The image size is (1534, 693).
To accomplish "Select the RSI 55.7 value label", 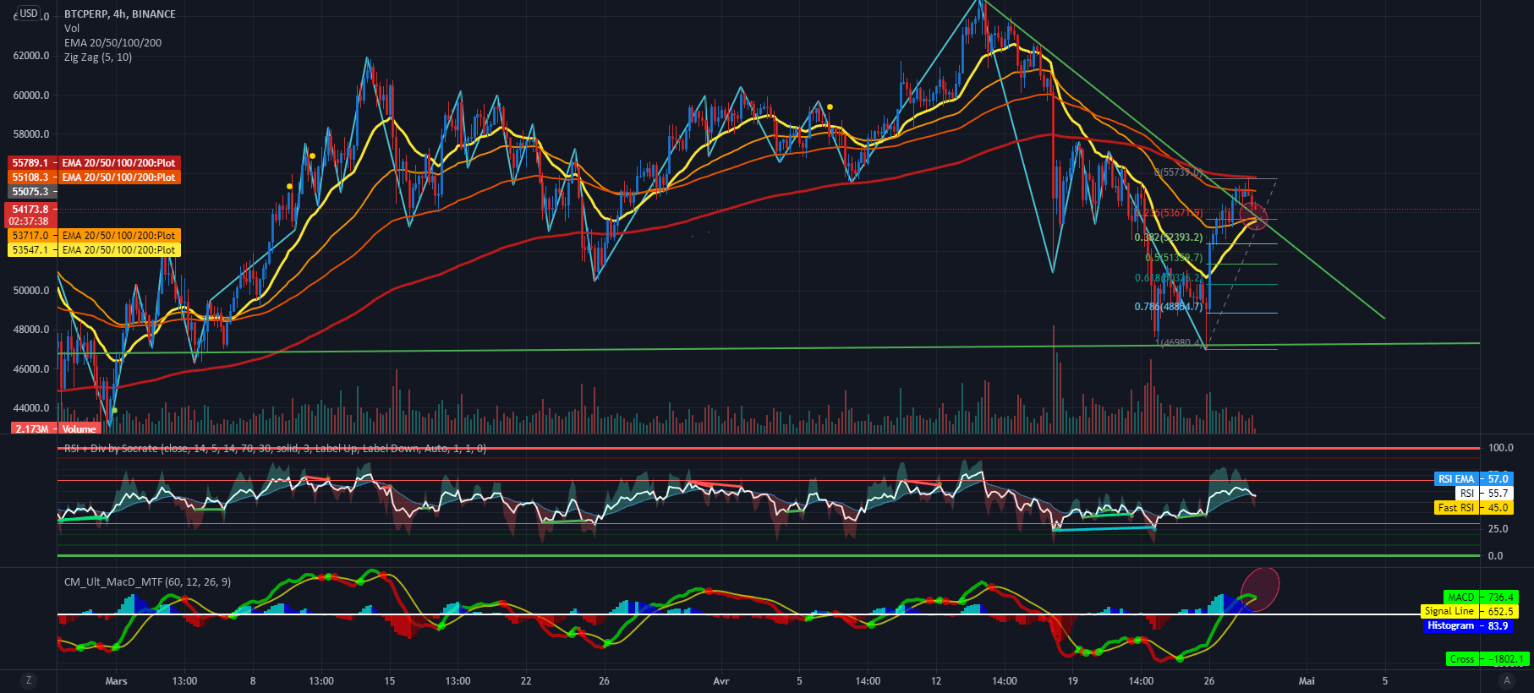I will 1484,494.
